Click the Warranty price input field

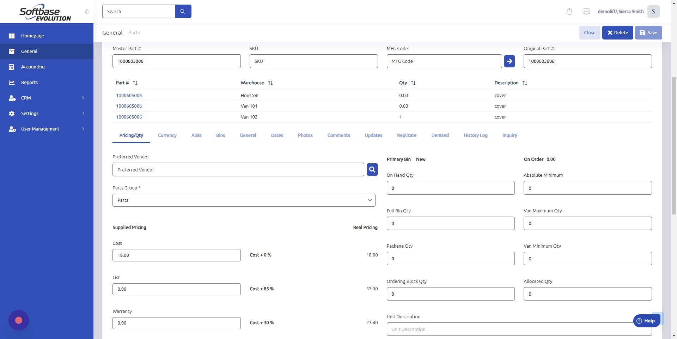(x=177, y=323)
